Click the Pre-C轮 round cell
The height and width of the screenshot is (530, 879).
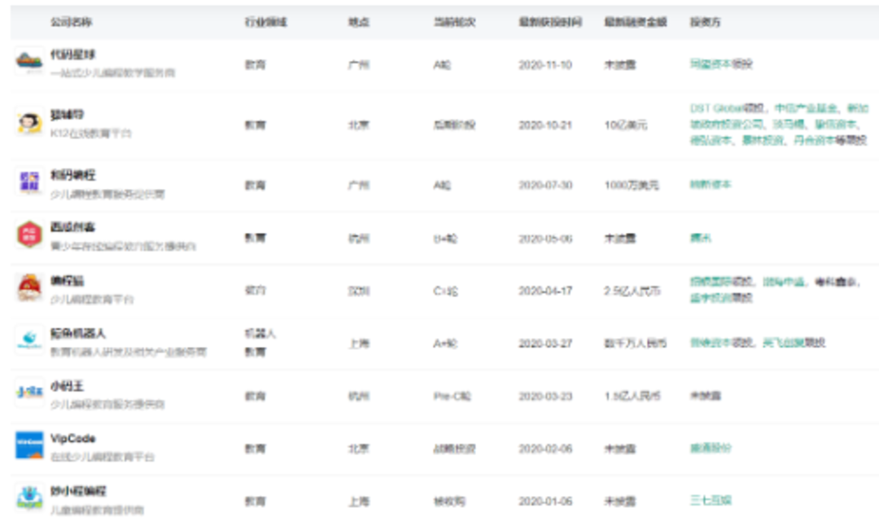452,396
